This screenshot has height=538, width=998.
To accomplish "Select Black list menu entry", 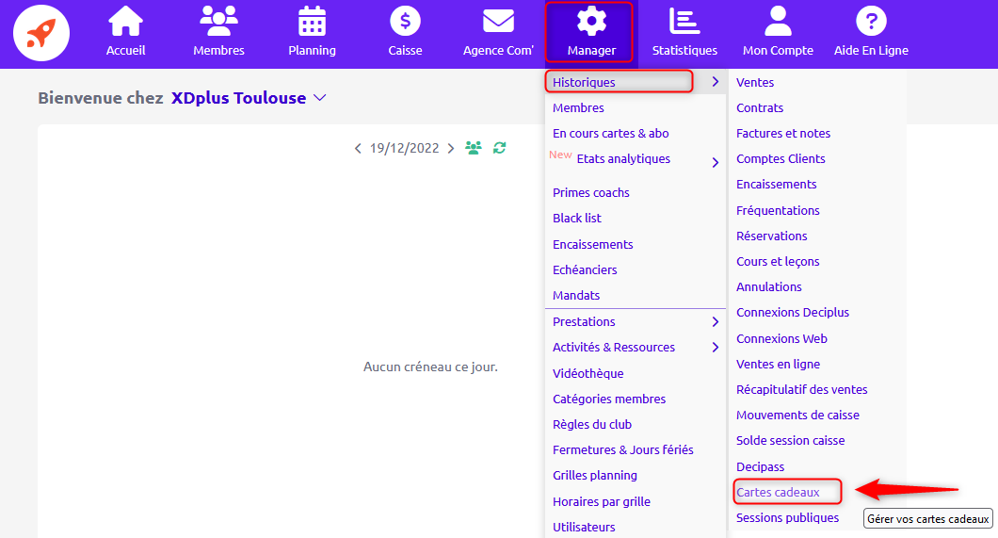I will point(576,218).
